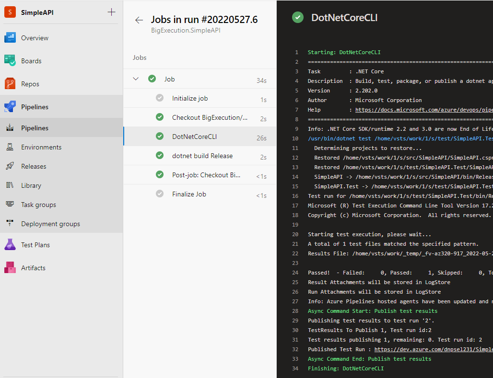The width and height of the screenshot is (493, 378).
Task: Click log line 'Finishing: DotNetCoreCLI'
Action: [346, 368]
